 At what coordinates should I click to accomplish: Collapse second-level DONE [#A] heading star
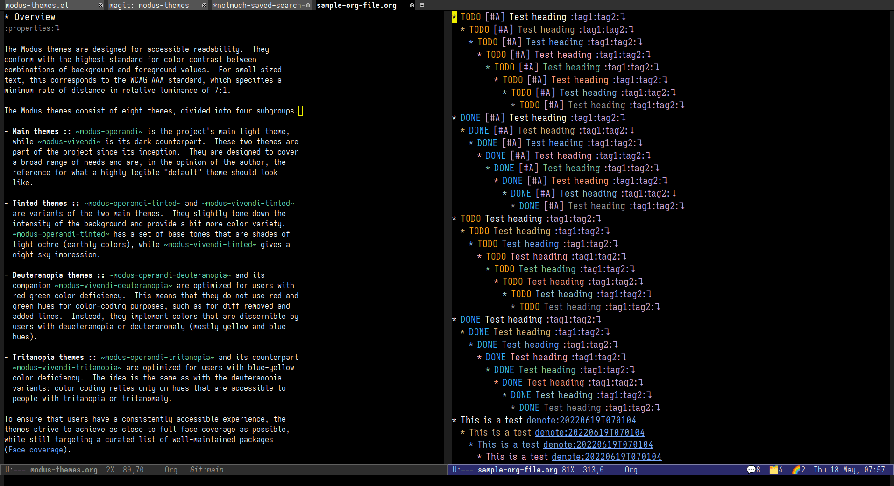point(462,130)
